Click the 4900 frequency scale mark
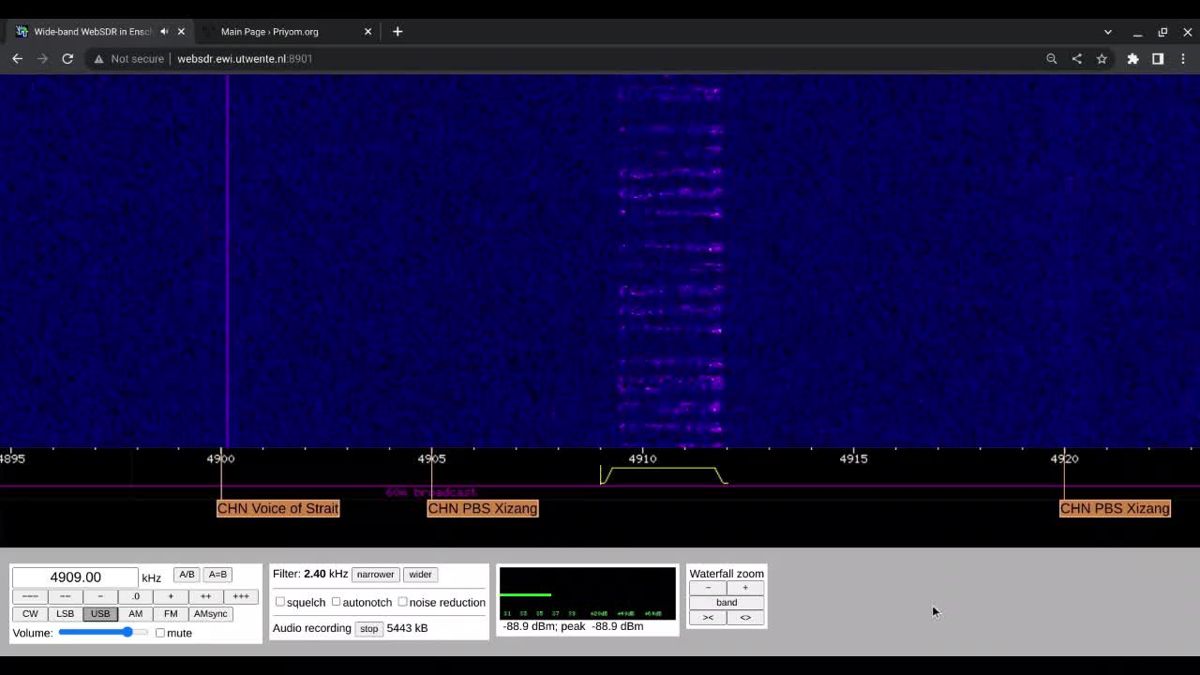The width and height of the screenshot is (1200, 675). click(220, 458)
